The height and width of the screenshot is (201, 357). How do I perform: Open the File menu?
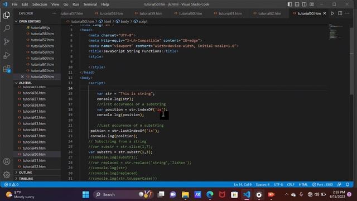[x=15, y=4]
